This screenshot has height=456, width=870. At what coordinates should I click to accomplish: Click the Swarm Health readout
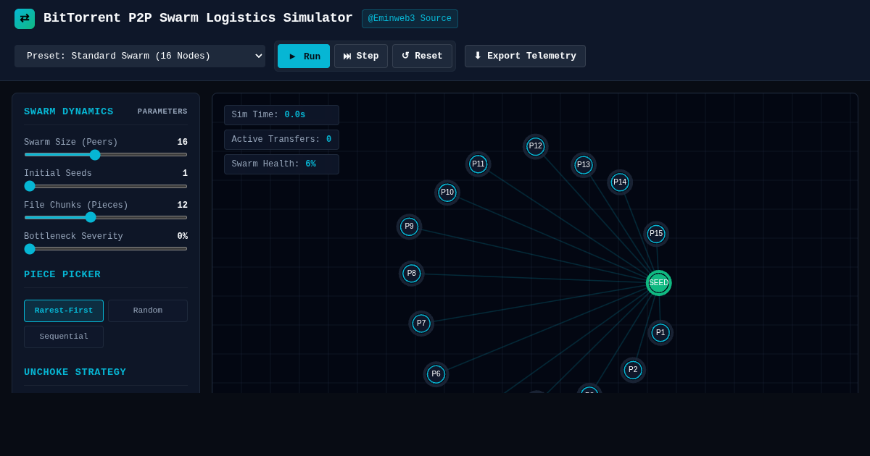(x=281, y=164)
